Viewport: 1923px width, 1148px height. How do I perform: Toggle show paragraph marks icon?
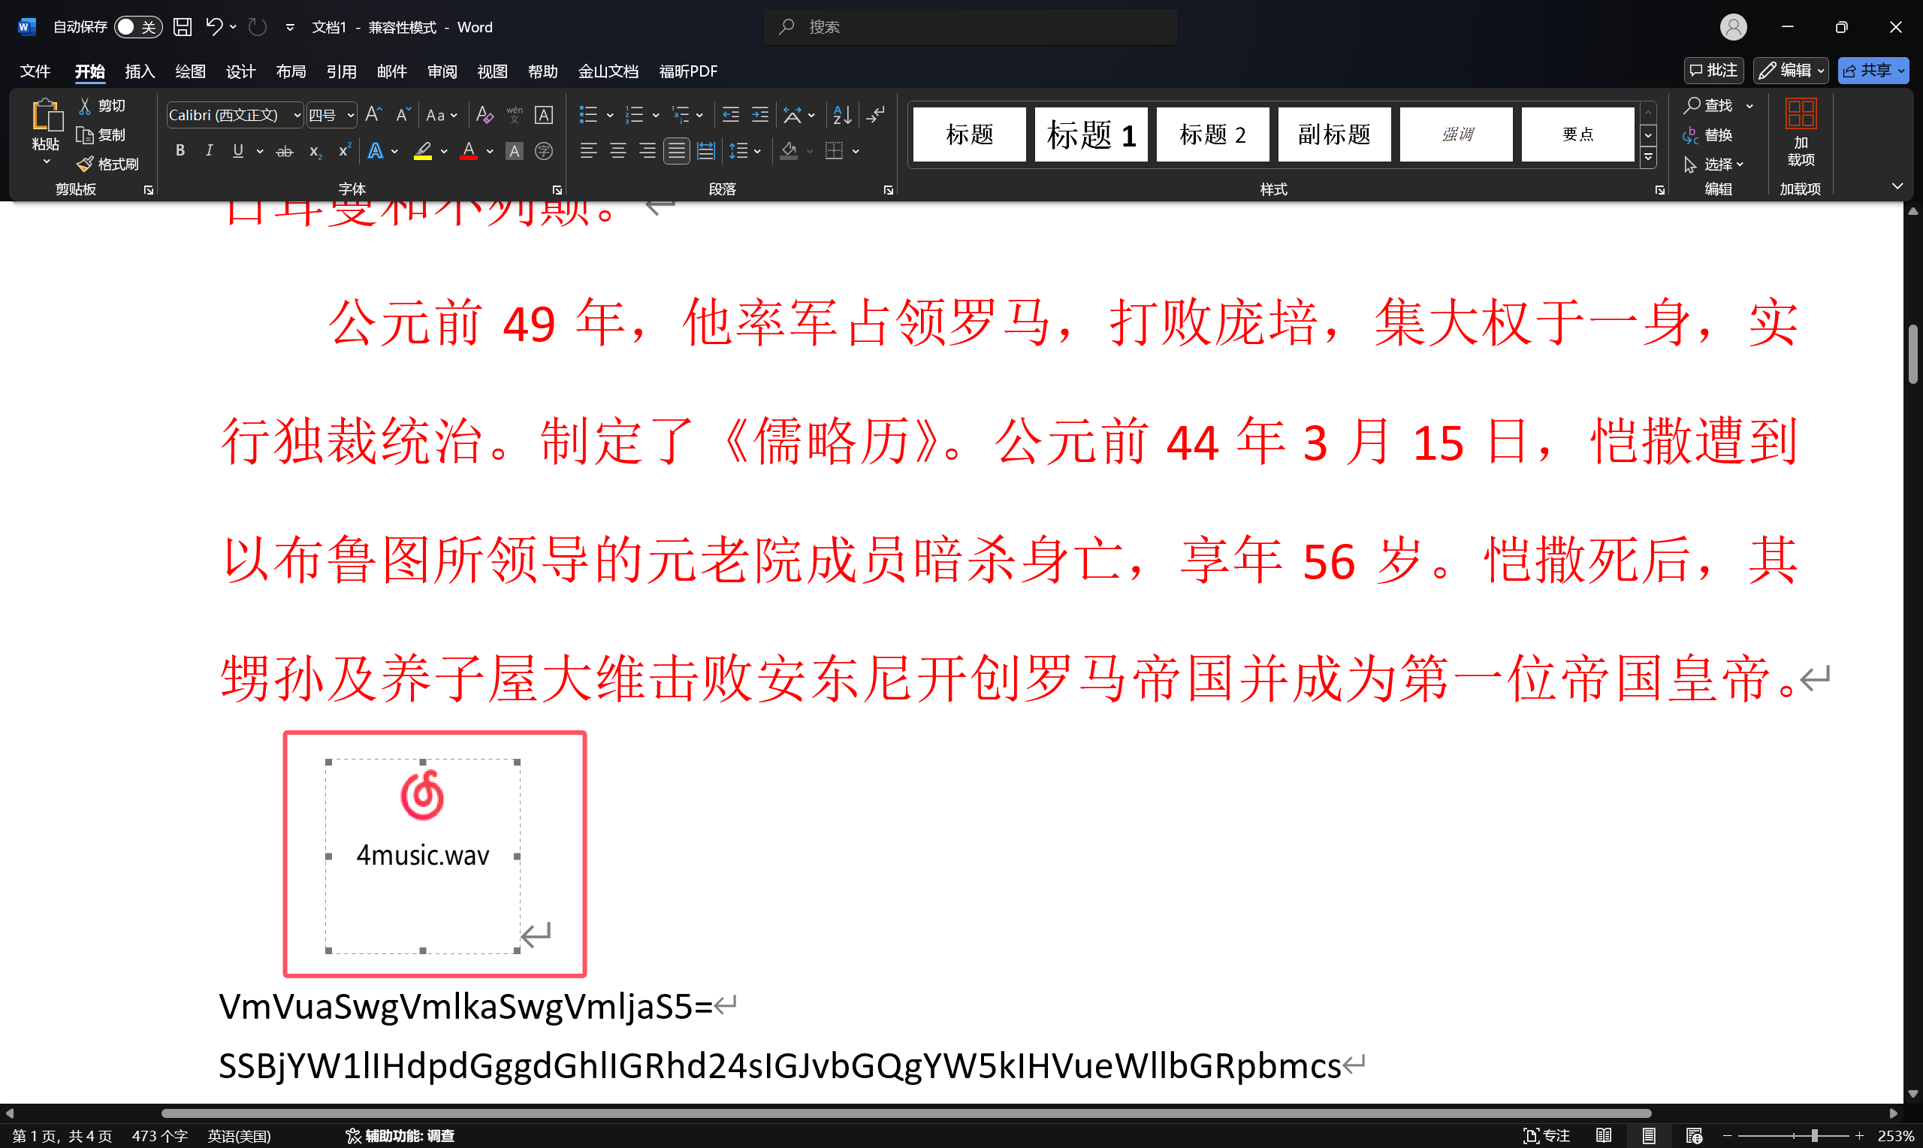pos(875,114)
